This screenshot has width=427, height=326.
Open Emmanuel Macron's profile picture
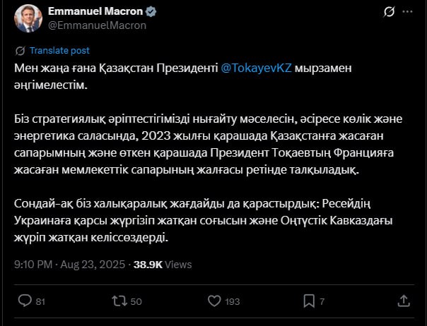[27, 18]
